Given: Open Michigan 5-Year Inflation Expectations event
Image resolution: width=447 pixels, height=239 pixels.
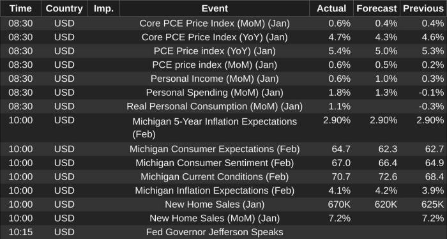Looking at the screenshot, I should coord(215,127).
